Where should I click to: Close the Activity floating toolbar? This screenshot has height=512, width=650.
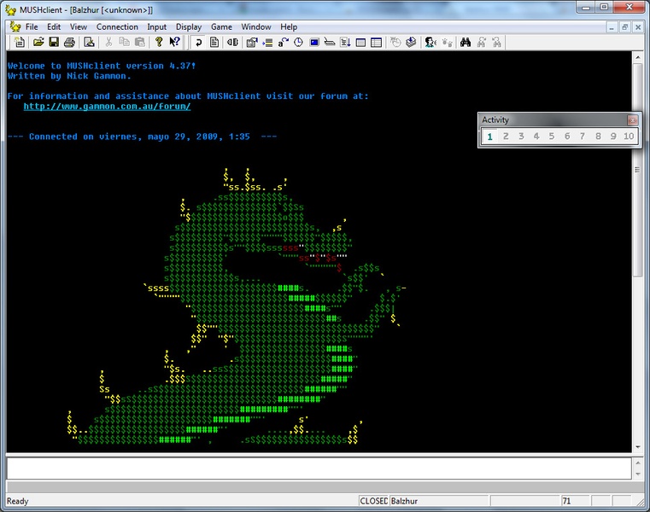[x=632, y=120]
